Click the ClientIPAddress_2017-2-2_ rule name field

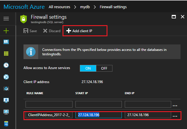point(49,115)
